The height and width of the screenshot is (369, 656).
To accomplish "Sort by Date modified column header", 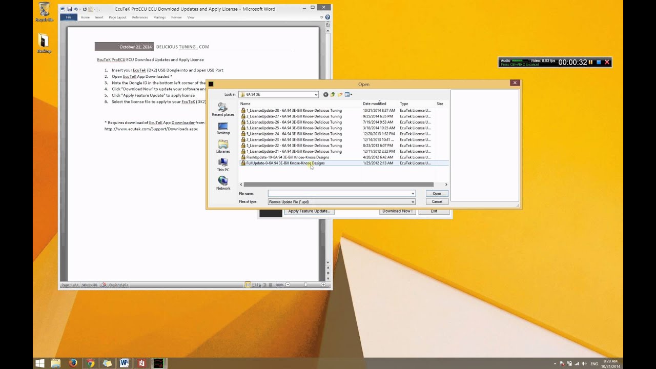I will [375, 104].
